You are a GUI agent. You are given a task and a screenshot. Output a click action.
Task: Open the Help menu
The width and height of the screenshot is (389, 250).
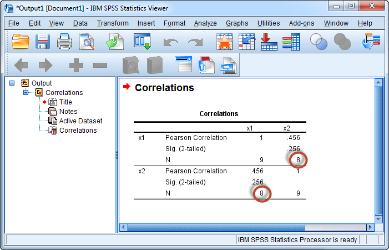tap(365, 23)
